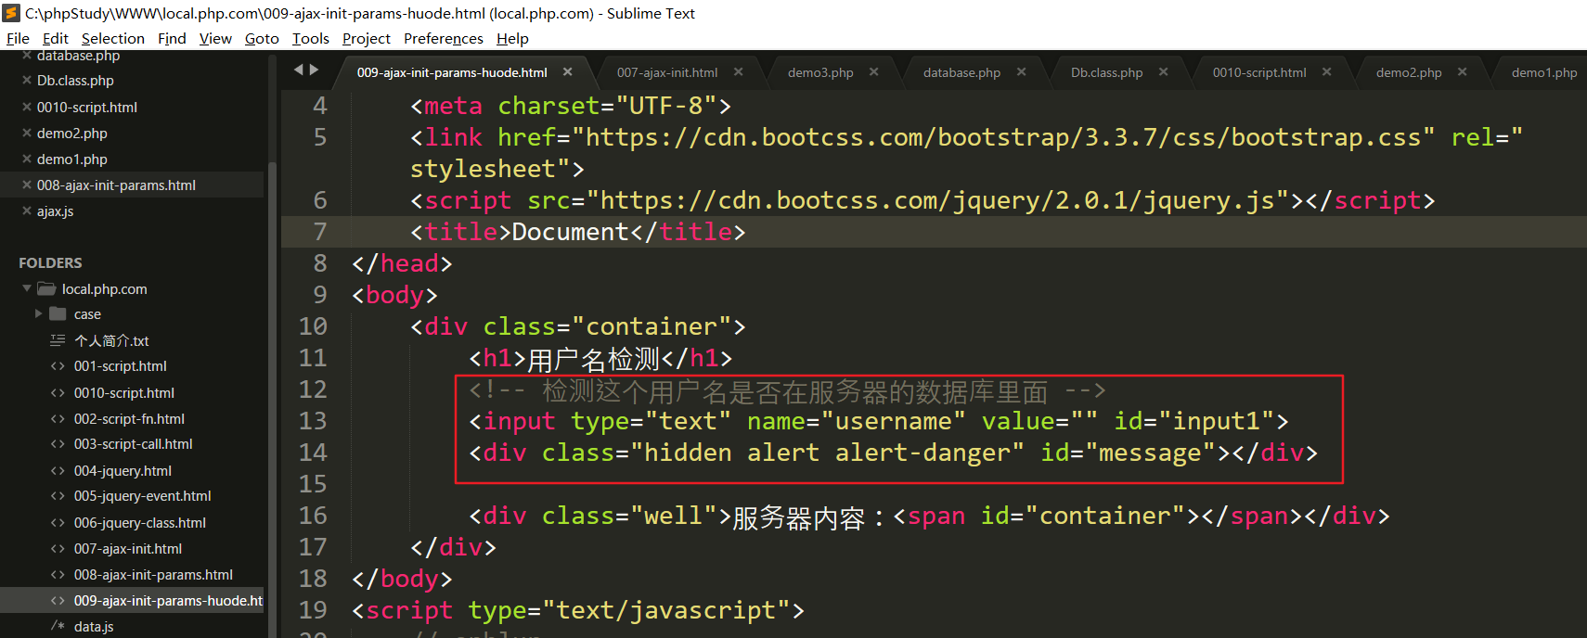This screenshot has height=638, width=1587.
Task: Click line number 13 in the gutter
Action: [313, 421]
